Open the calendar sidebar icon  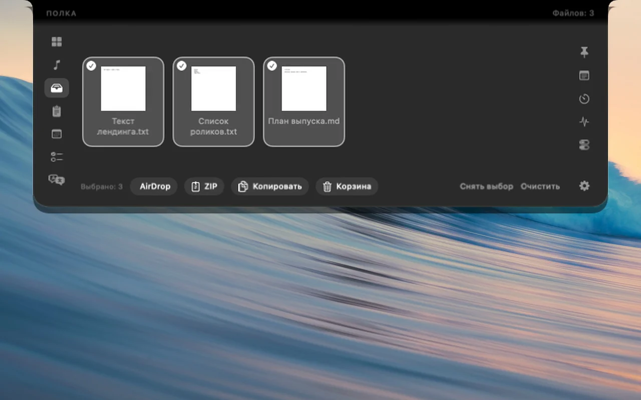pyautogui.click(x=57, y=134)
